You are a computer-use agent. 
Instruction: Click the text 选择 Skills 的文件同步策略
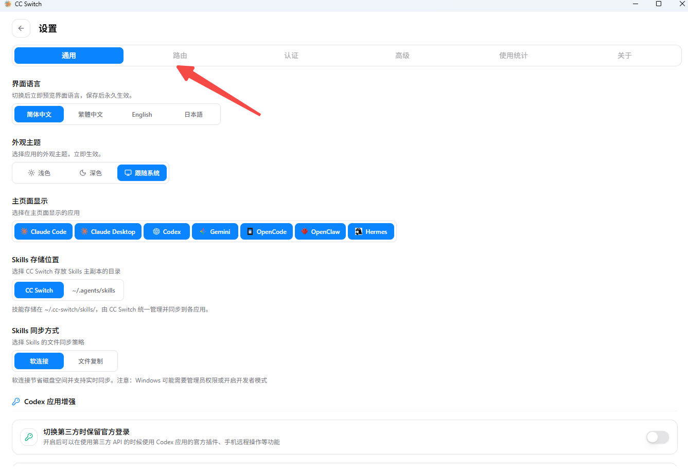[x=48, y=342]
